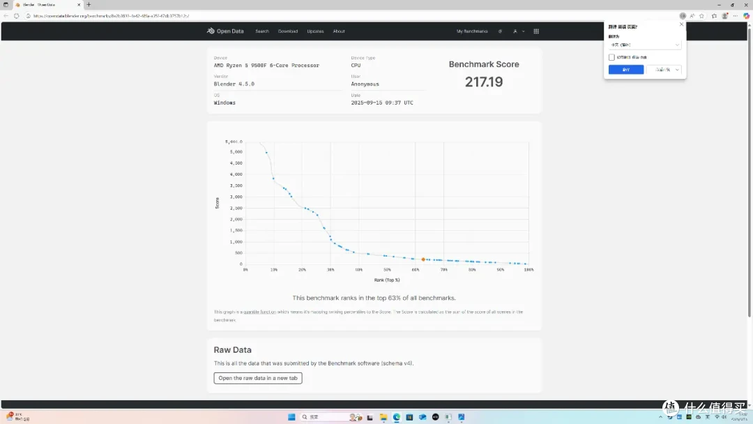The height and width of the screenshot is (424, 753).
Task: Open the Search page in navbar
Action: [x=261, y=31]
